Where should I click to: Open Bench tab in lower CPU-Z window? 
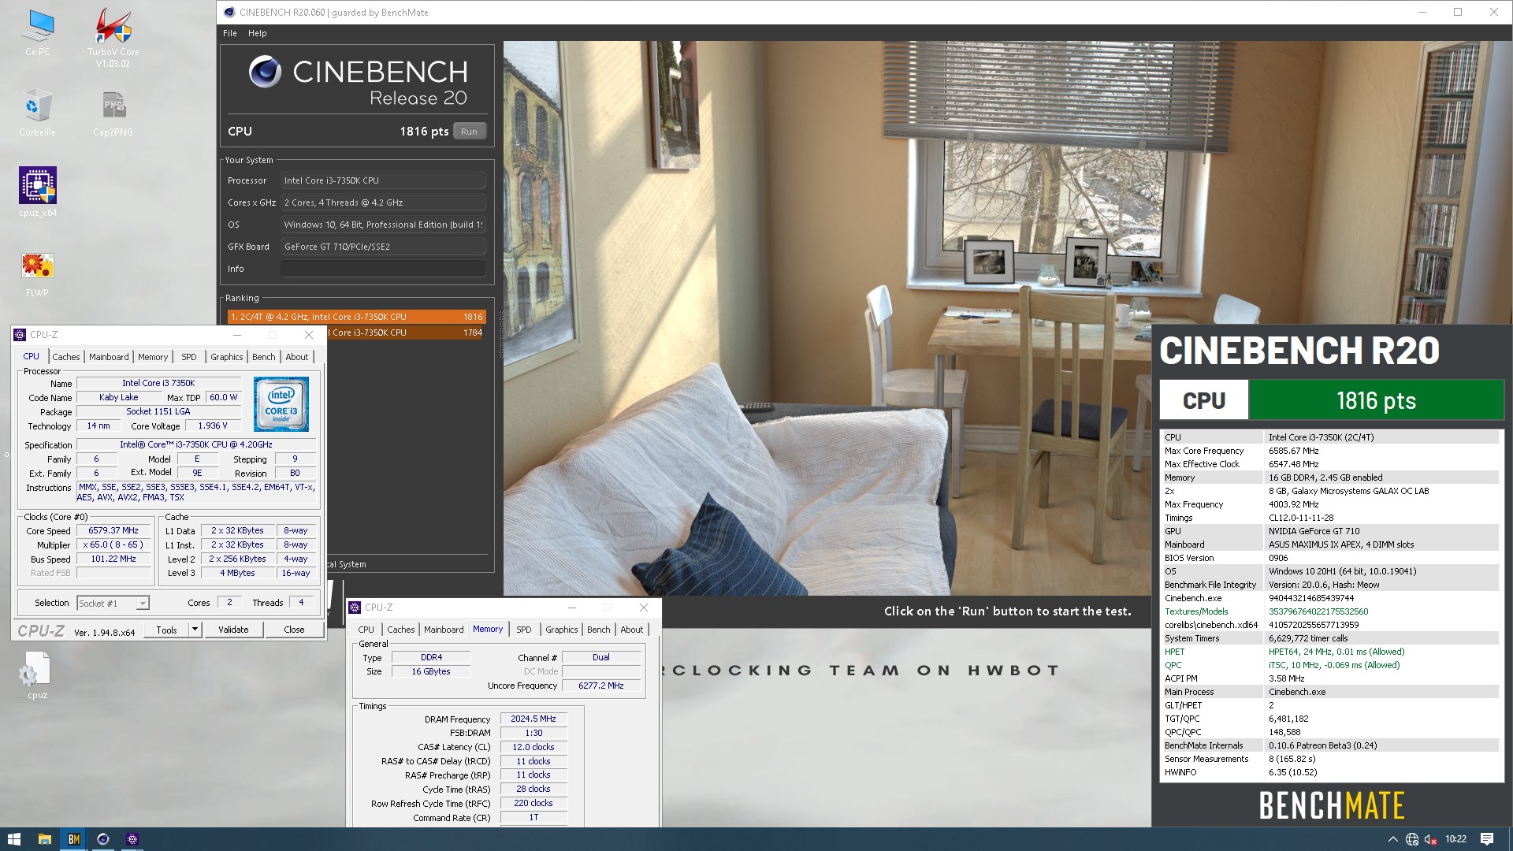[599, 630]
